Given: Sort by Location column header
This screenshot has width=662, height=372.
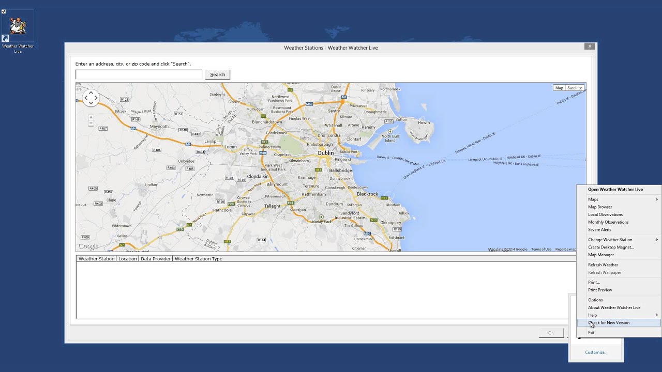Looking at the screenshot, I should click(127, 258).
